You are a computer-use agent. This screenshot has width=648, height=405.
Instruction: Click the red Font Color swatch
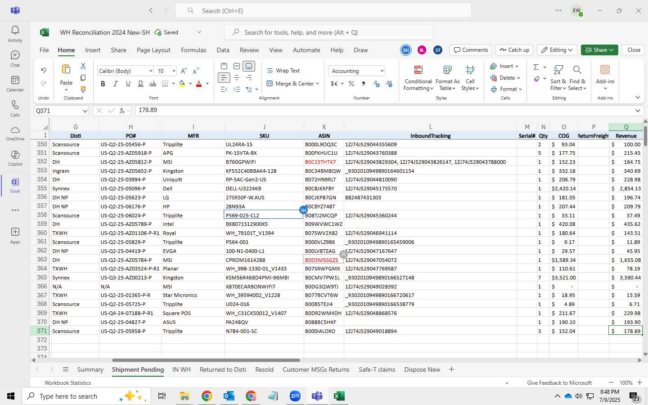click(199, 84)
